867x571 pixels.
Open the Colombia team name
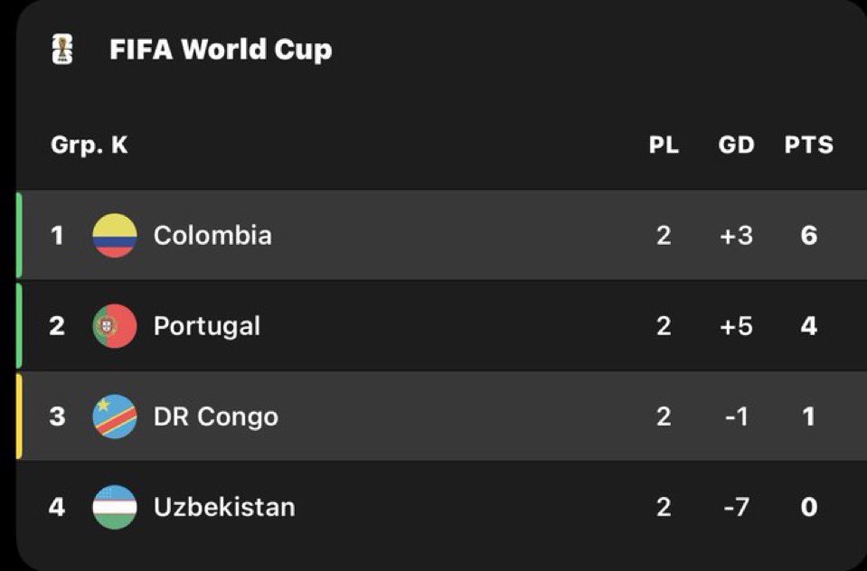(212, 236)
